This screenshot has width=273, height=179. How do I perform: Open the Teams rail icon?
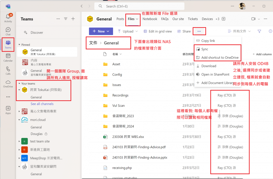pos(8,45)
